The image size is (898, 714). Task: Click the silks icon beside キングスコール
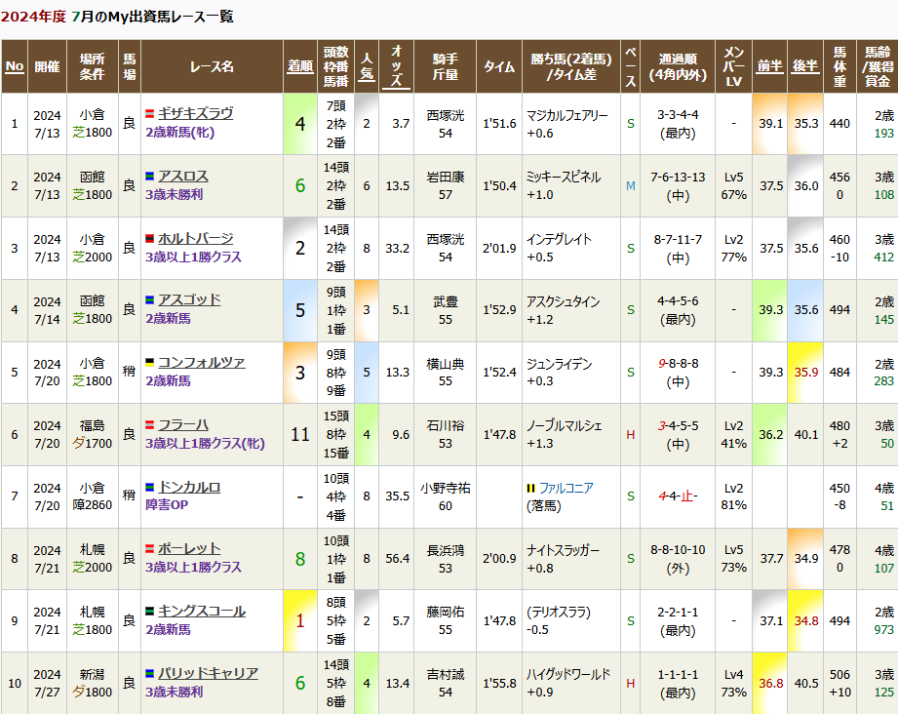(150, 612)
